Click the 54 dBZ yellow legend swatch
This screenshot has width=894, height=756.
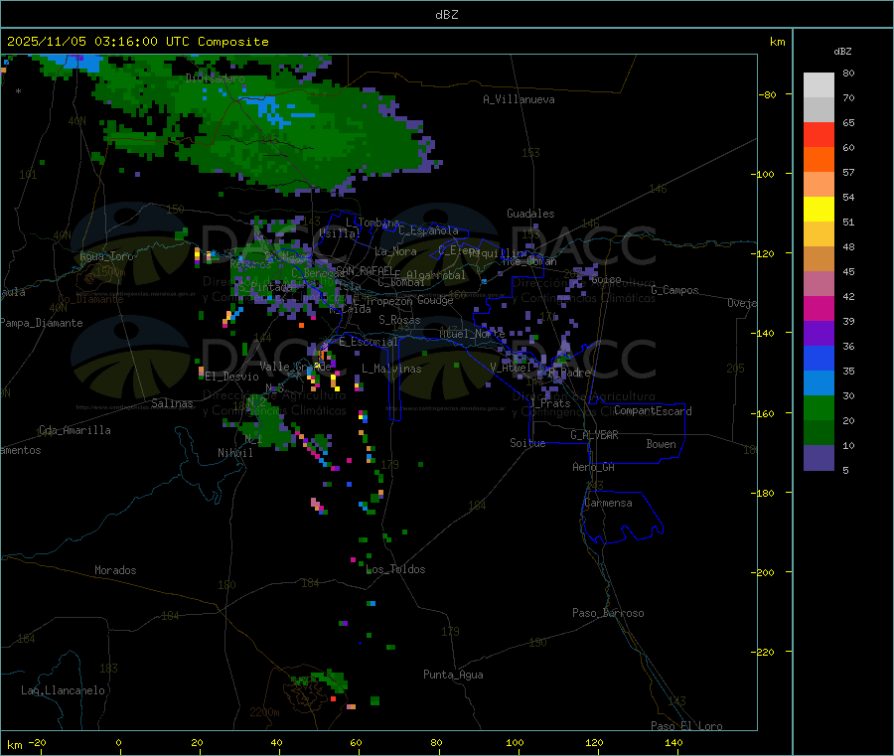click(x=819, y=210)
